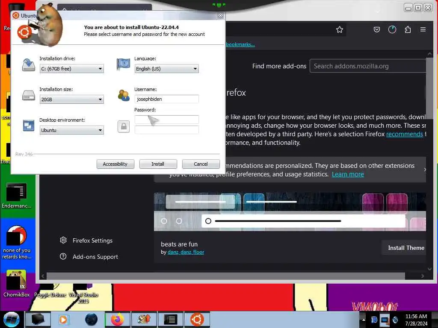Open the Installation drive dropdown

pos(71,69)
